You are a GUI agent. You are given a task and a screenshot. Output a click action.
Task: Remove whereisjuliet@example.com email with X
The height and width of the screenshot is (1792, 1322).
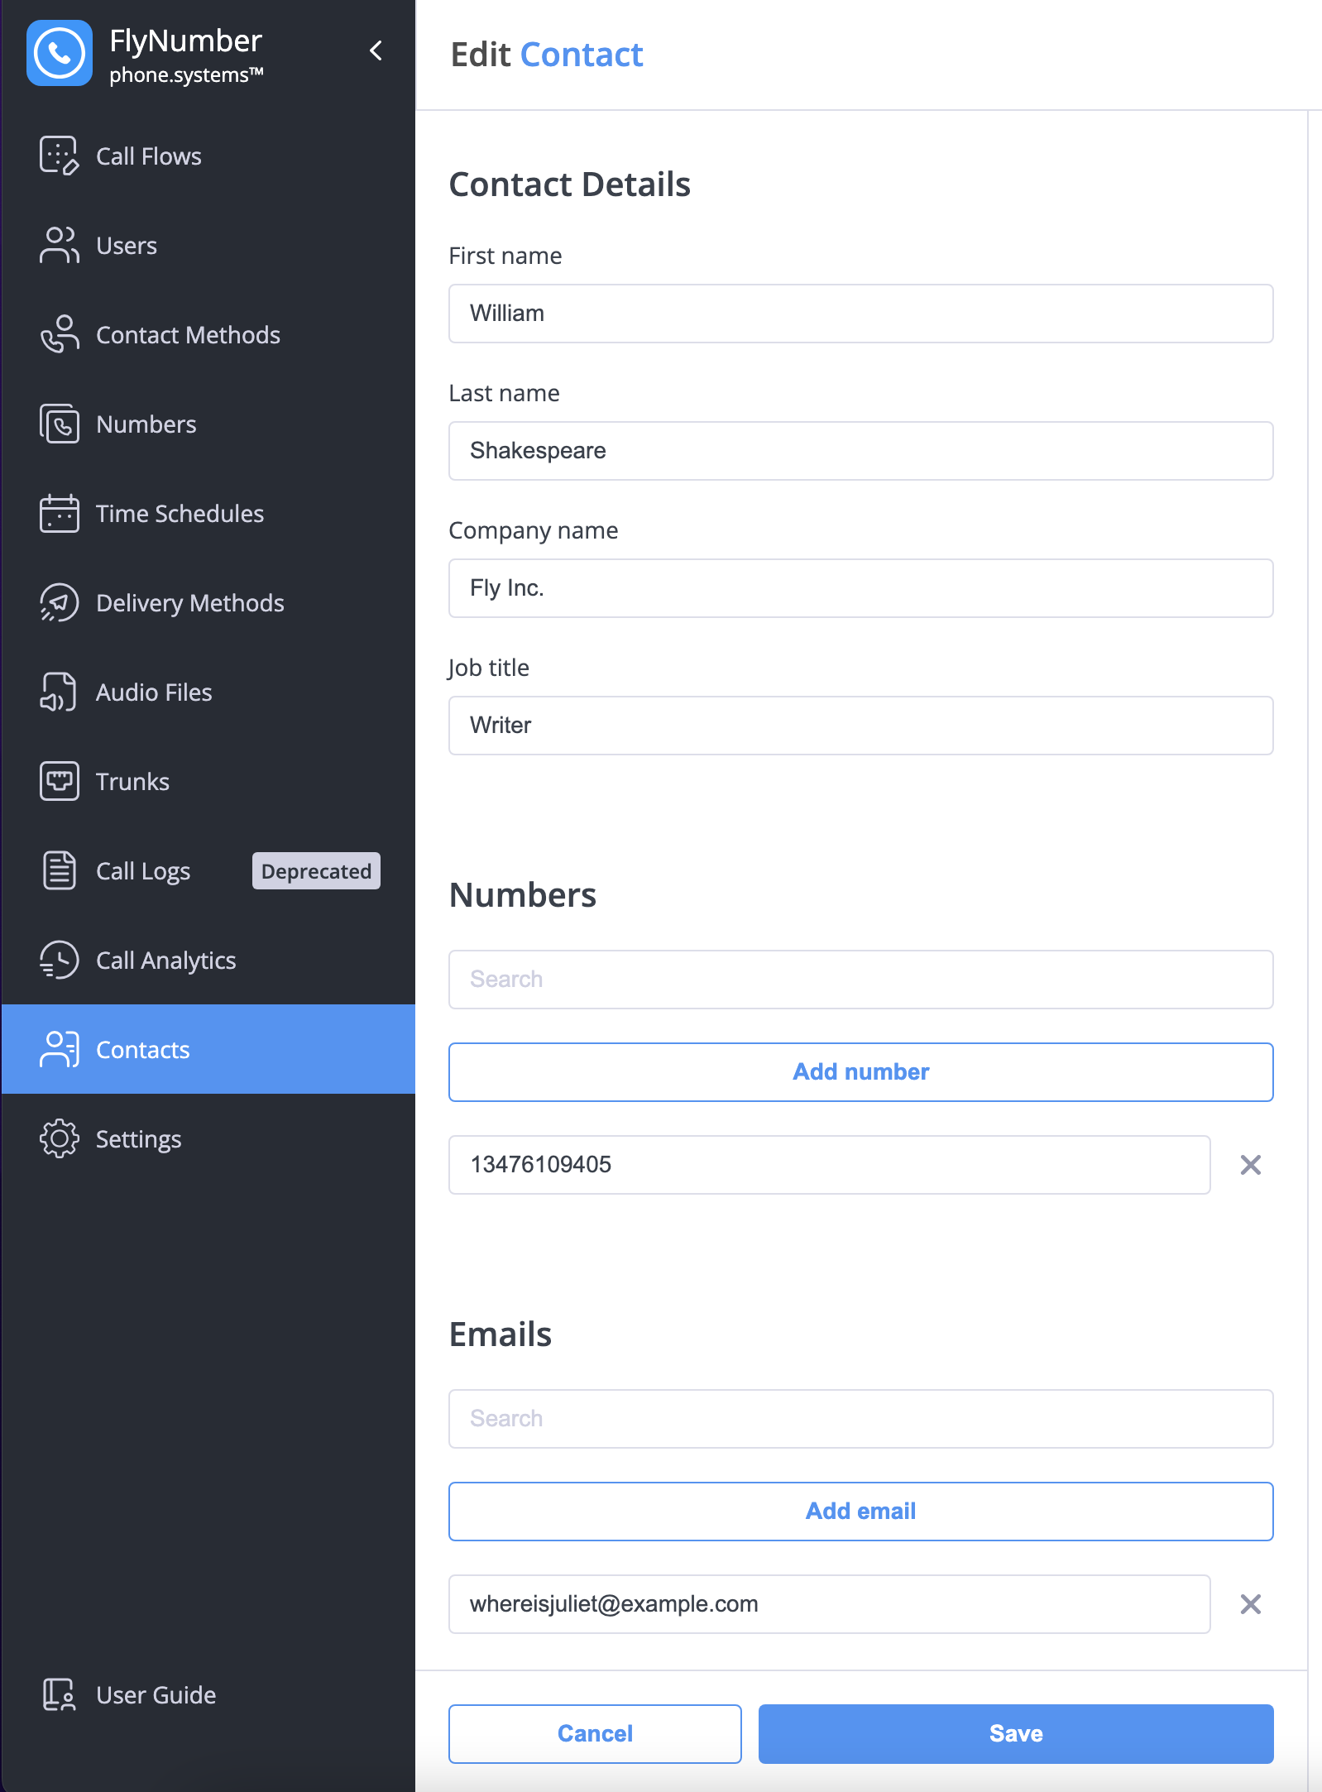click(1251, 1604)
